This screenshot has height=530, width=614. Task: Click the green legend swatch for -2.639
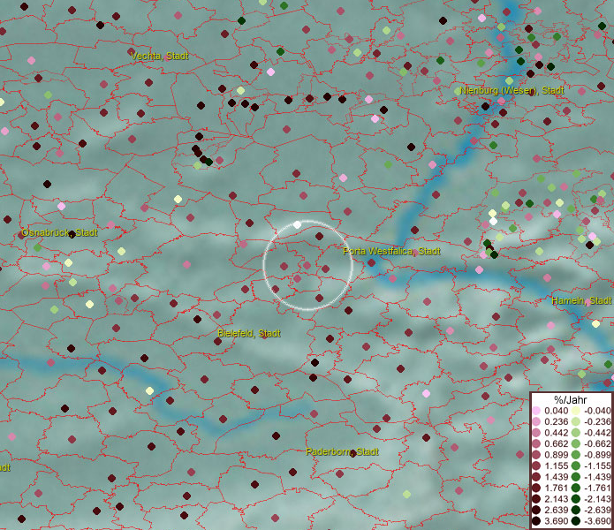pyautogui.click(x=576, y=510)
